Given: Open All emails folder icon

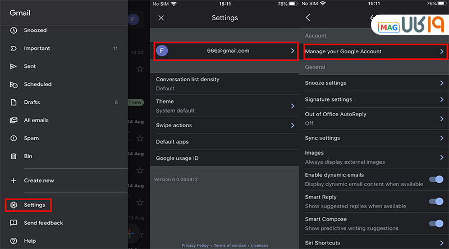Looking at the screenshot, I should tap(13, 120).
